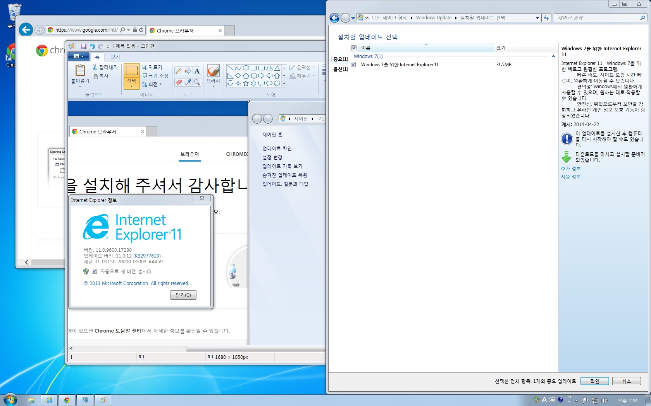The image size is (651, 406).
Task: Click the Refresh icon in the Windows Update address bar
Action: (546, 18)
